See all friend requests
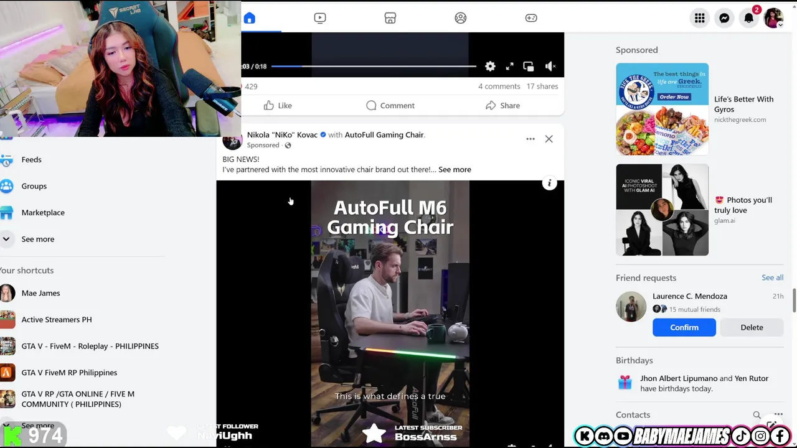The height and width of the screenshot is (448, 797). 772,278
